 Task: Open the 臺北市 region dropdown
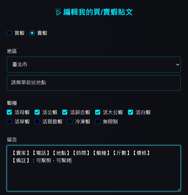(94, 64)
